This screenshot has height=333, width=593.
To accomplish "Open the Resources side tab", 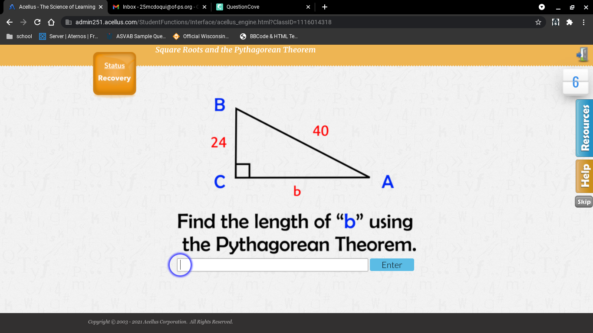I will point(584,128).
